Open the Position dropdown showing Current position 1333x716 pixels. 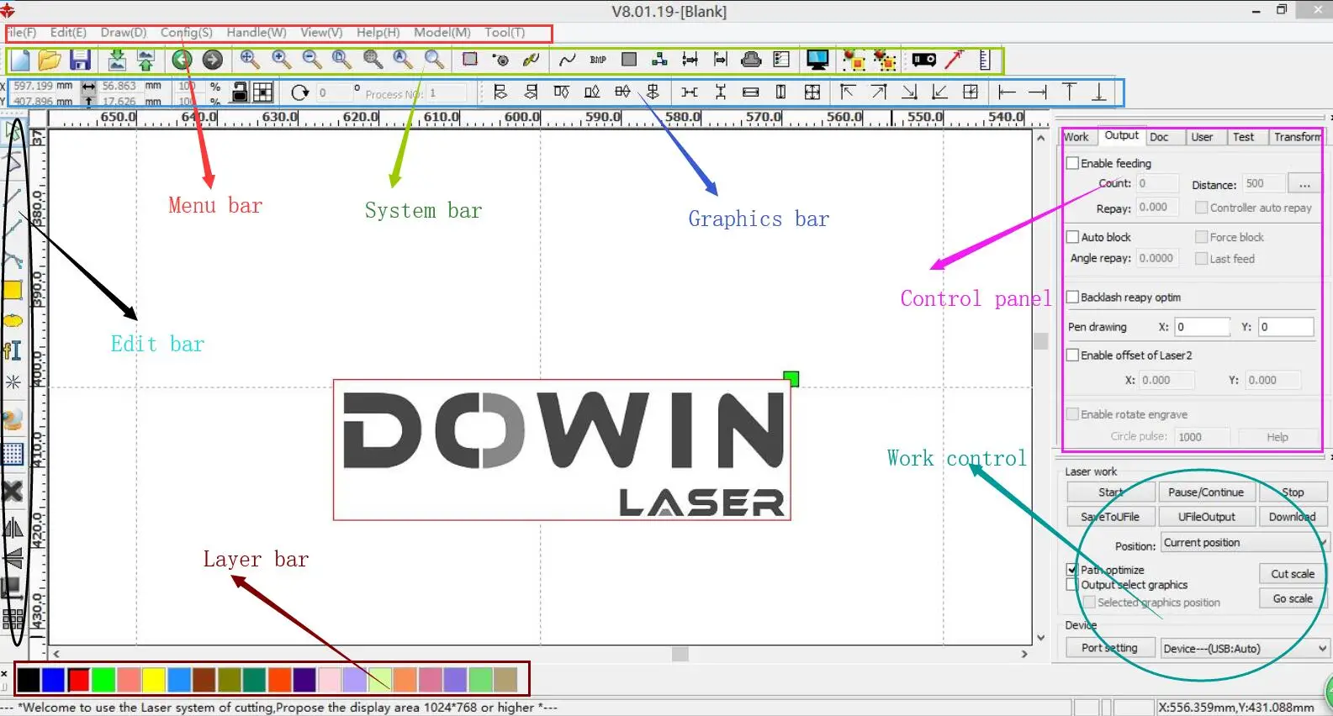1244,543
